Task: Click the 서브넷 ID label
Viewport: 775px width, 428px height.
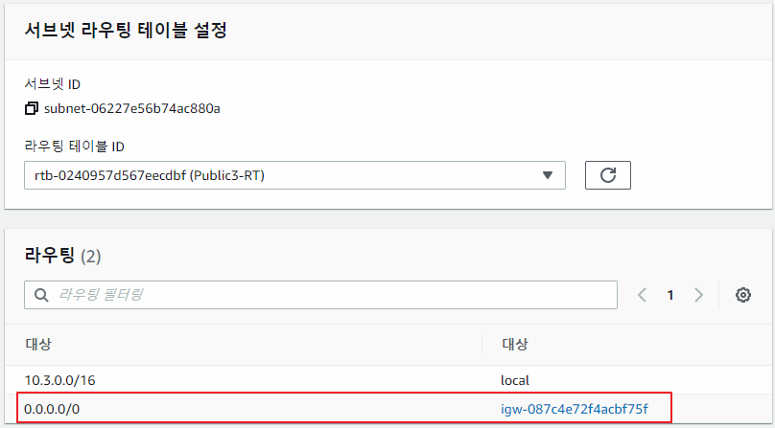Action: (x=53, y=84)
